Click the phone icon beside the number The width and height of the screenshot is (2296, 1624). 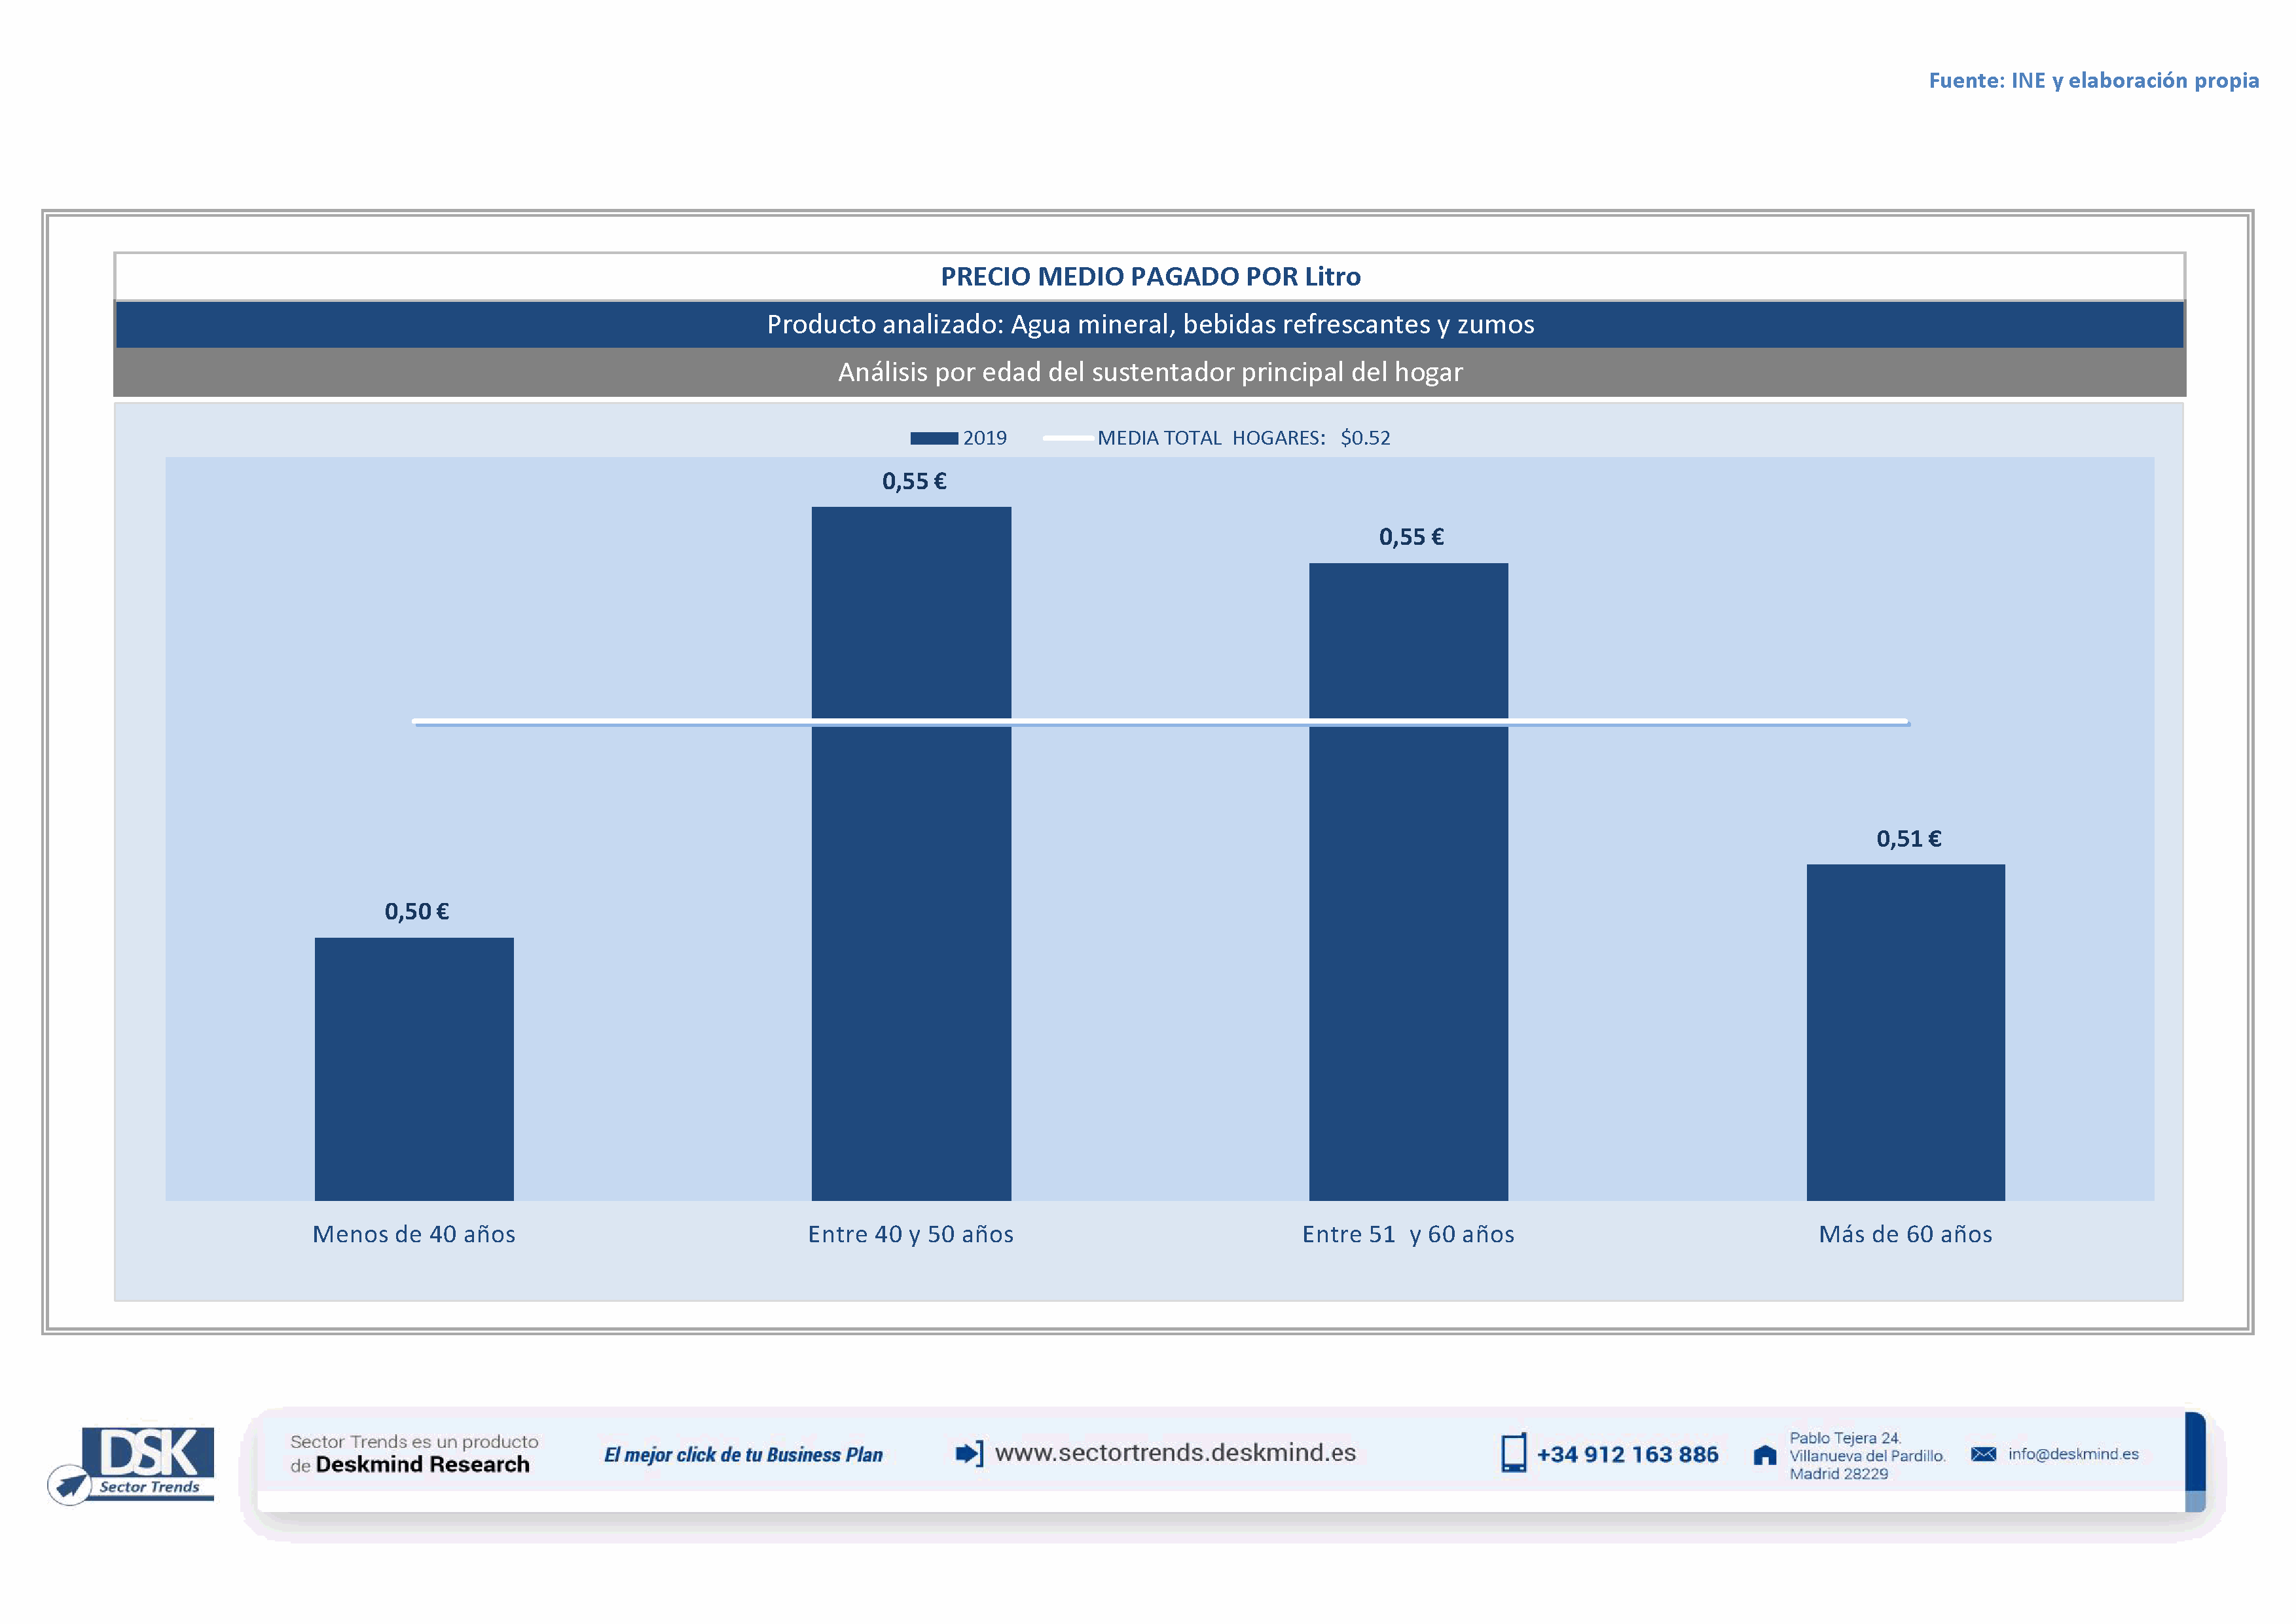coord(1513,1453)
